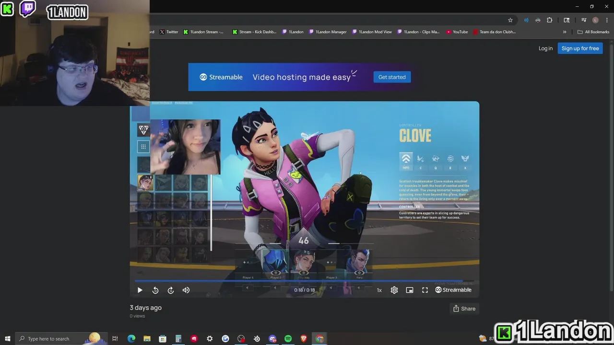
Task: Open Steam from the taskbar
Action: [257, 339]
